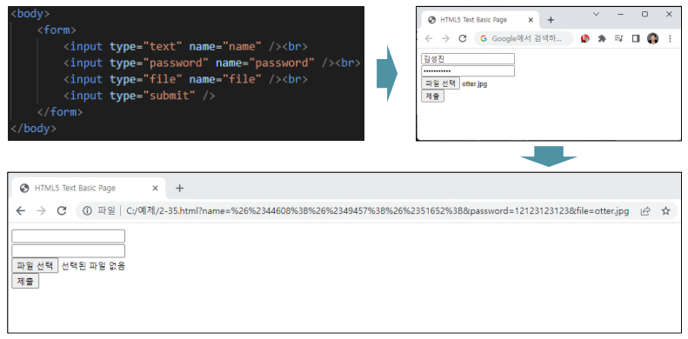Screen dimensions: 688x339
Task: Click the input type="text" code line
Action: click(x=185, y=46)
